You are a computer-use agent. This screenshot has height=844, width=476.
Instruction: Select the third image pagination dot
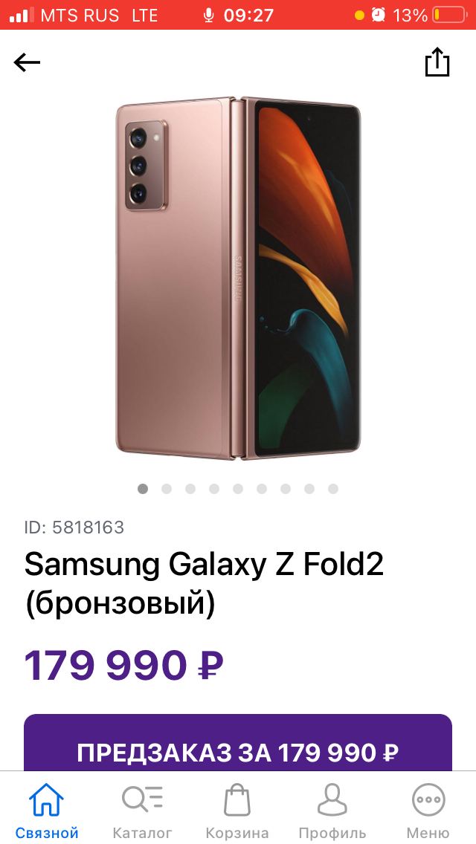pos(190,489)
